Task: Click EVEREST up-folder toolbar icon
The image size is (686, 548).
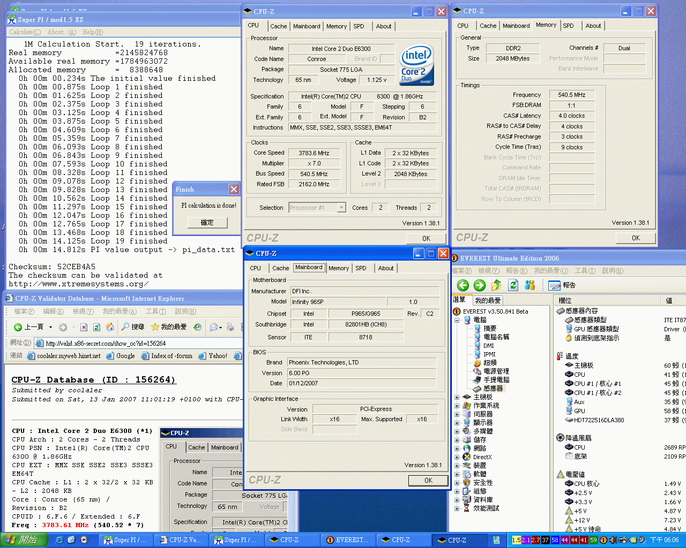Action: point(496,285)
